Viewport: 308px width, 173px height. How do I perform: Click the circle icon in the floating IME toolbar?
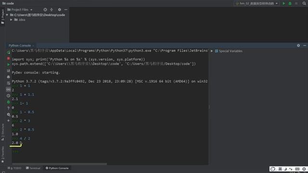point(273,169)
